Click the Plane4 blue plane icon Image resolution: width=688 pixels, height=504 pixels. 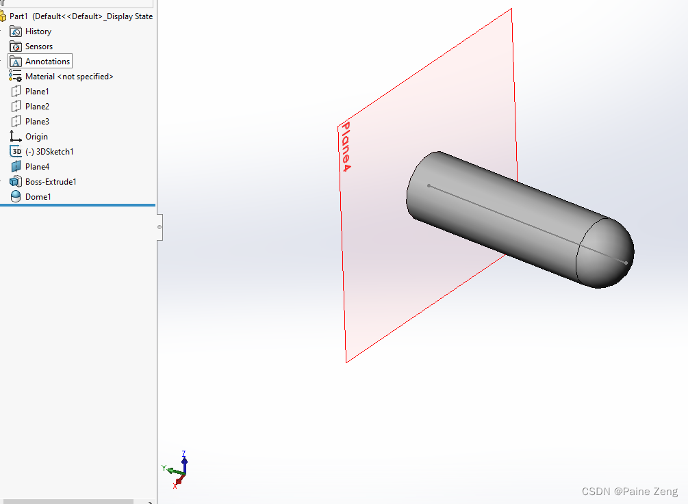pos(16,167)
